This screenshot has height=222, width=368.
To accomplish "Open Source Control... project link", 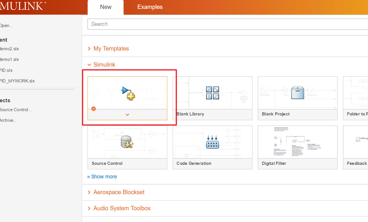I will point(16,110).
